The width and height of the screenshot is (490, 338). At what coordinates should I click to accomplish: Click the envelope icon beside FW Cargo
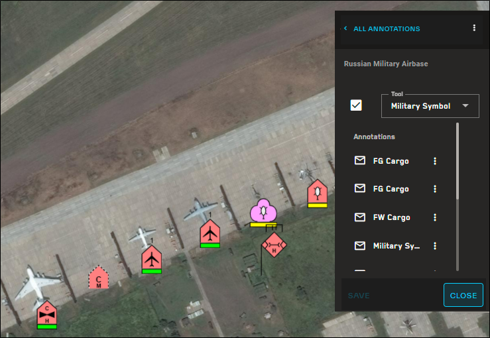(x=360, y=217)
